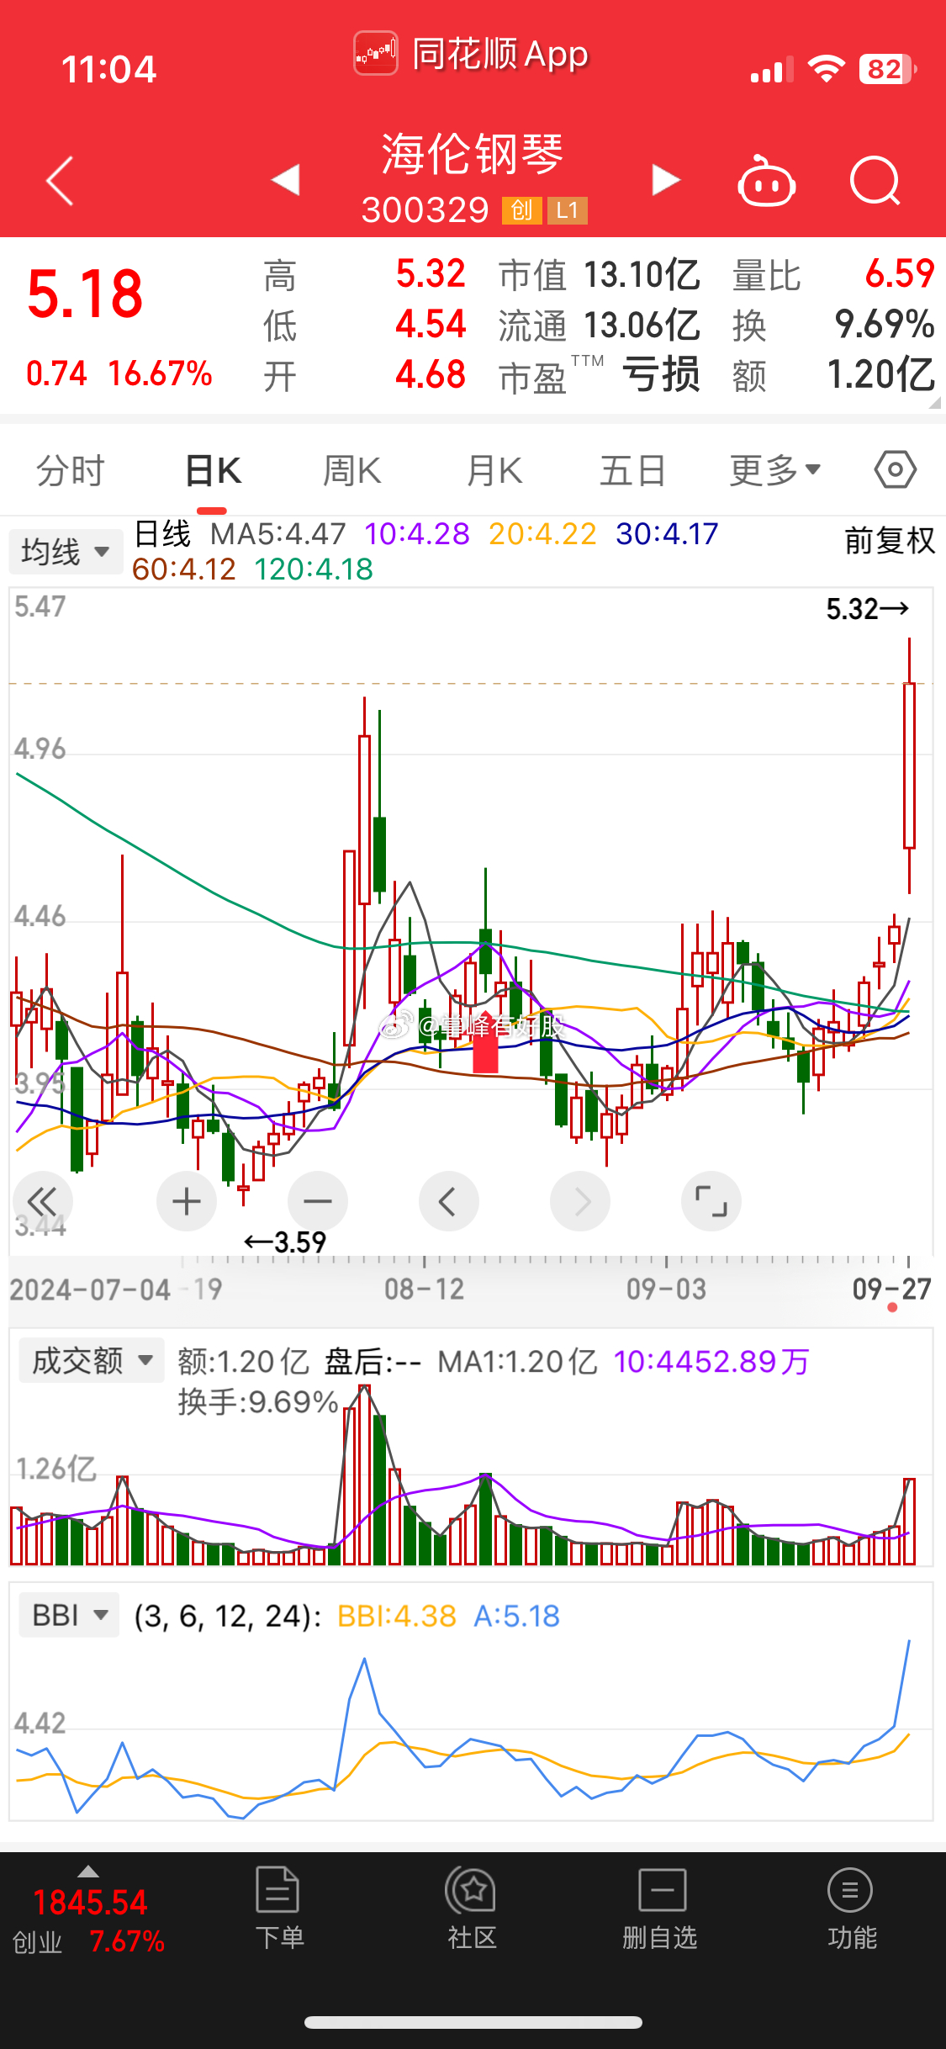This screenshot has height=2049, width=946.
Task: Switch to 五日 tab
Action: [632, 470]
